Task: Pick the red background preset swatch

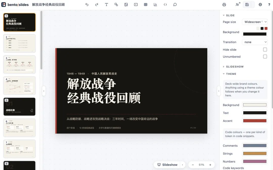Action: [x=266, y=28]
